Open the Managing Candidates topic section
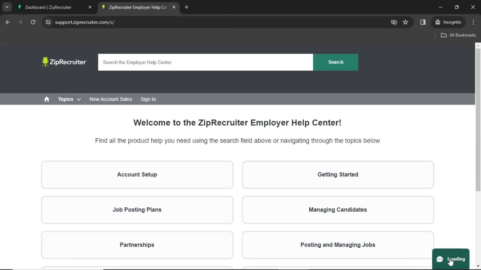Viewport: 481px width, 270px height. click(x=338, y=209)
